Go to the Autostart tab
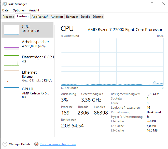The height and width of the screenshot is (149, 168). (57, 17)
